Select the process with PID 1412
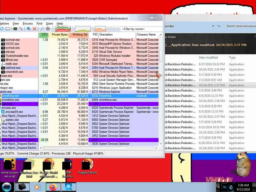 (x=79, y=116)
